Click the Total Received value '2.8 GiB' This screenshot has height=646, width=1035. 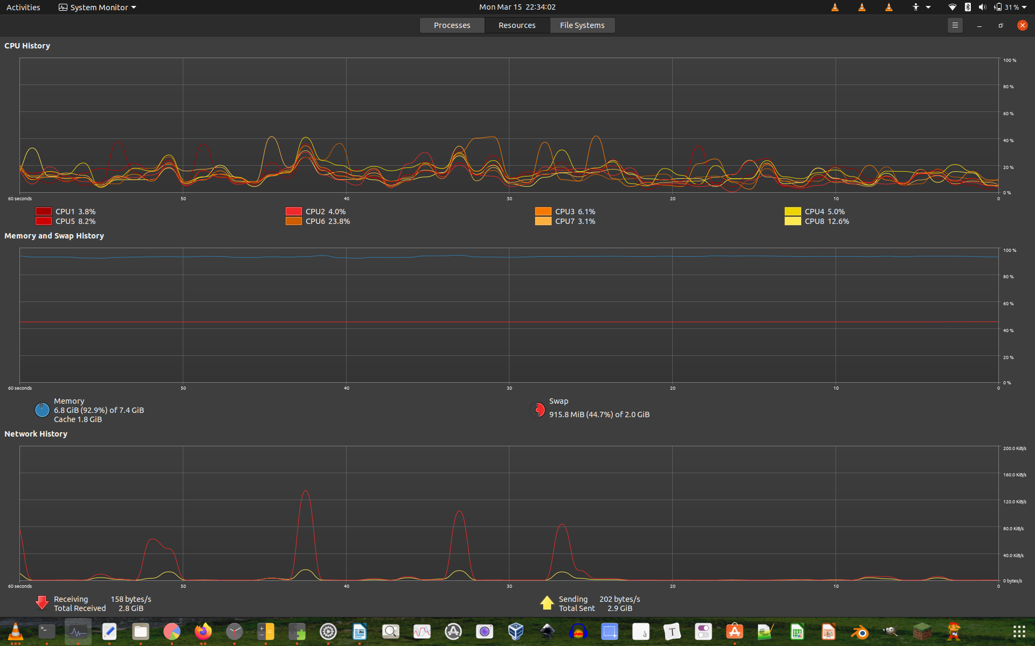pyautogui.click(x=130, y=608)
